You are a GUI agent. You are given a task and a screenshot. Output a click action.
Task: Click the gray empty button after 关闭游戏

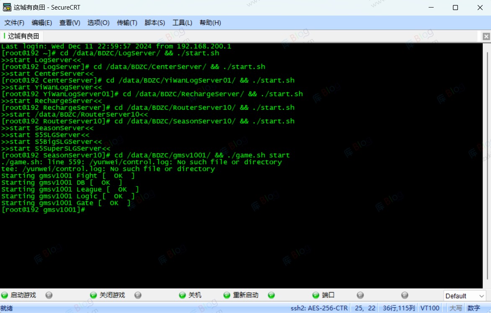coord(138,295)
